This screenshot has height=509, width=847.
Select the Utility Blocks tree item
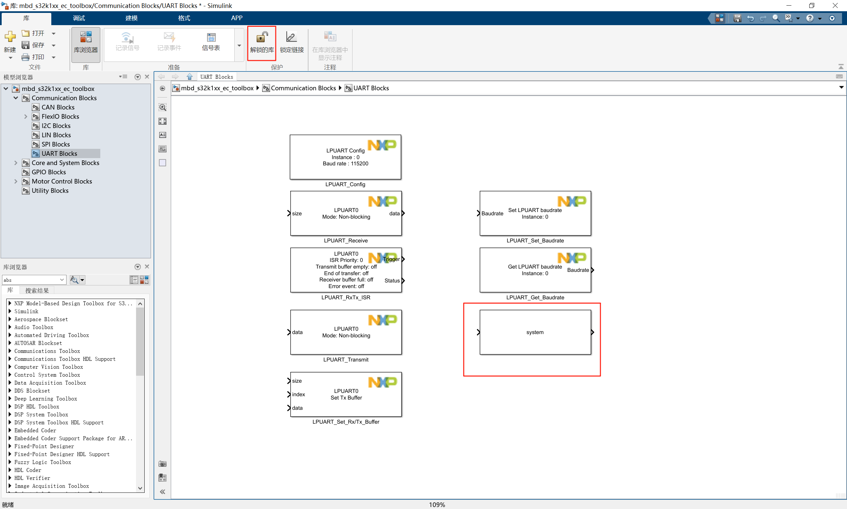(50, 191)
